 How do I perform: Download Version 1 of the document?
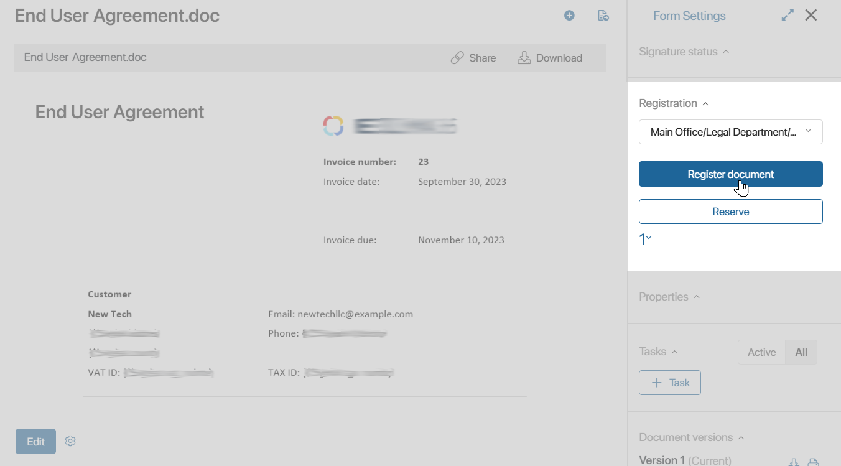794,462
